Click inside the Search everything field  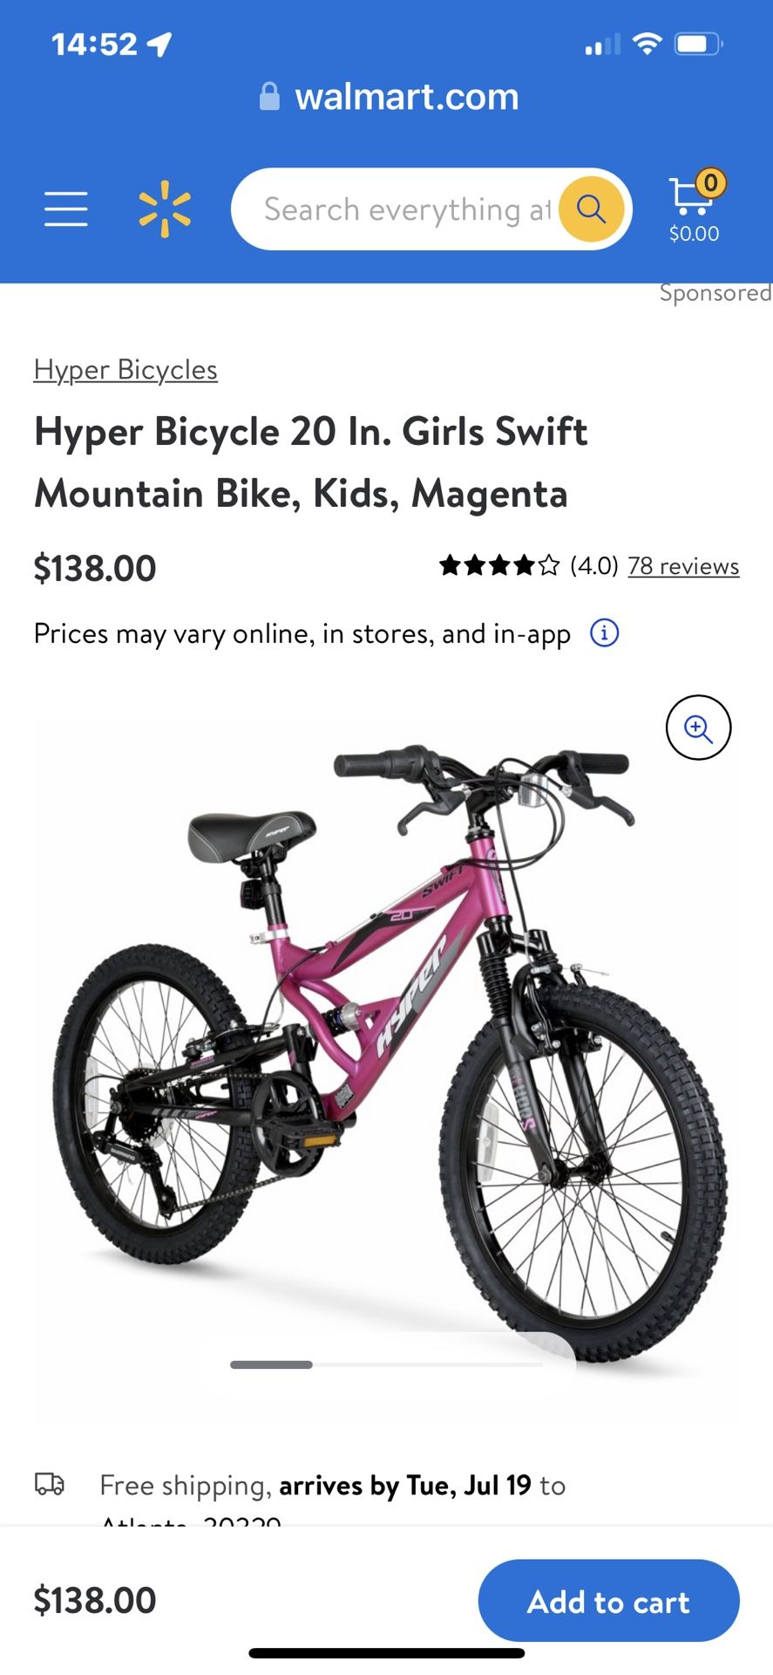[x=407, y=209]
